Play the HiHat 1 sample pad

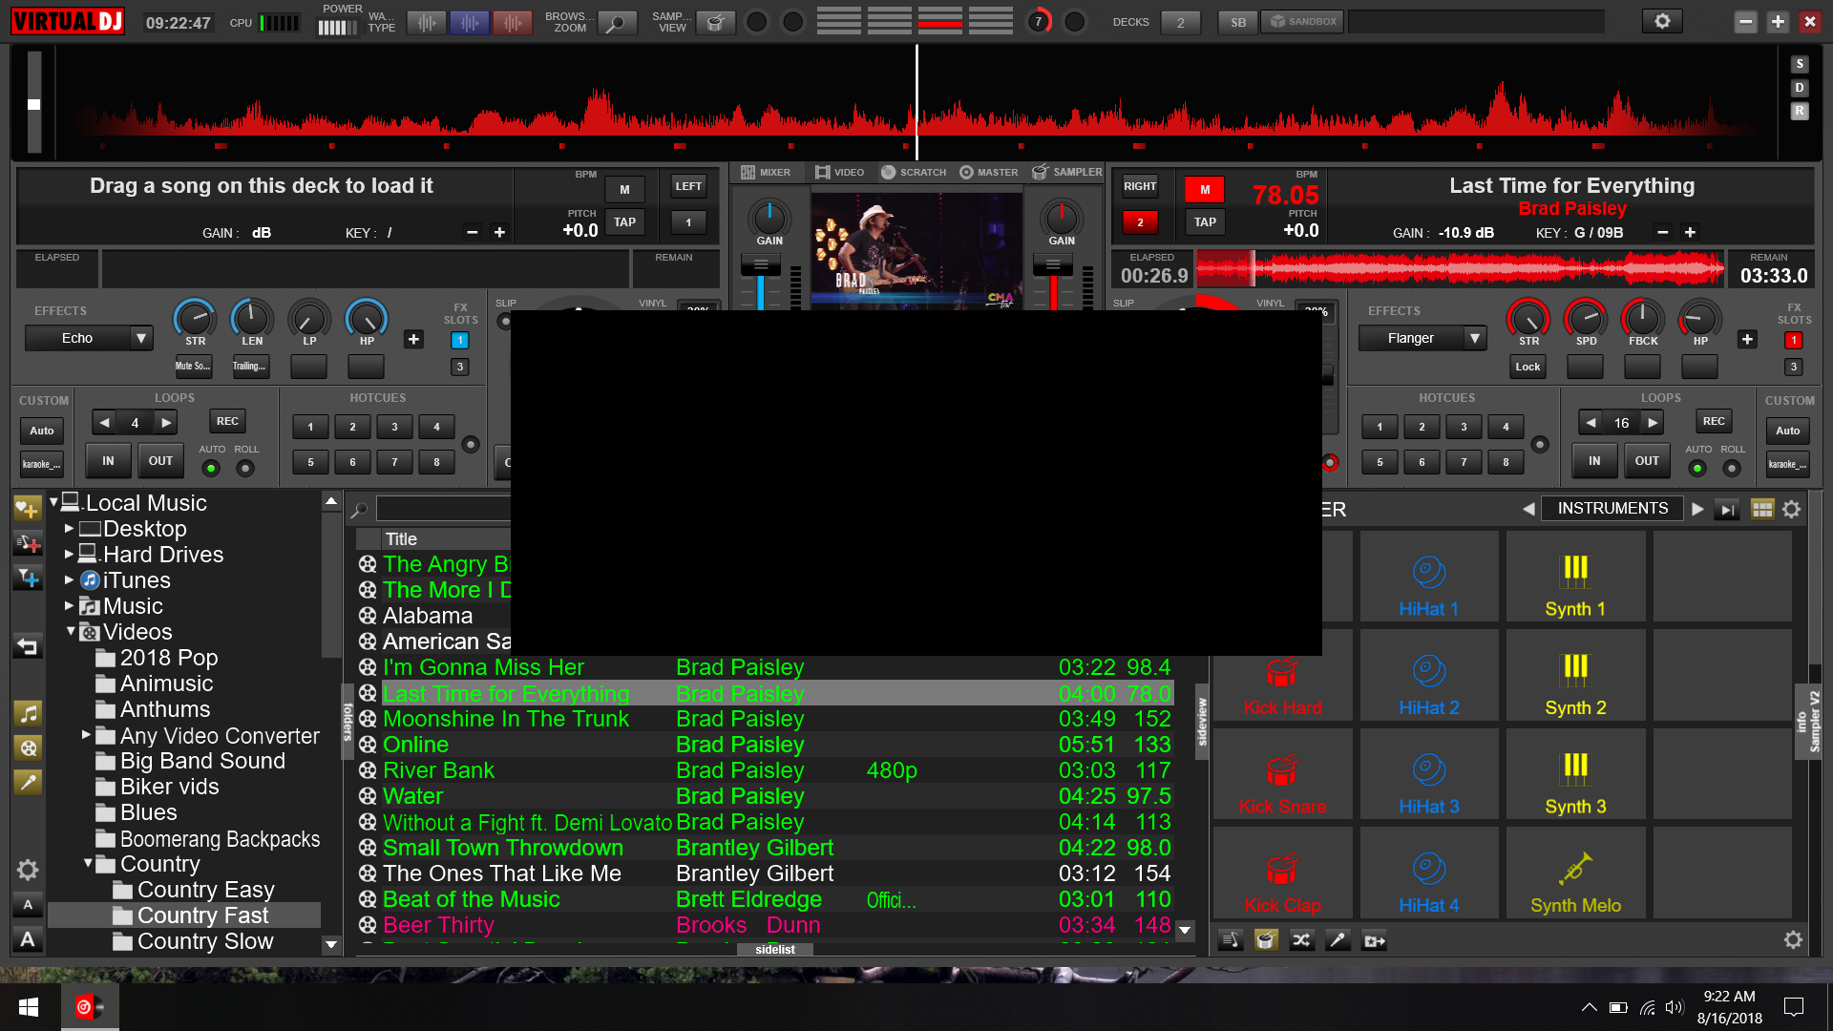(1428, 577)
